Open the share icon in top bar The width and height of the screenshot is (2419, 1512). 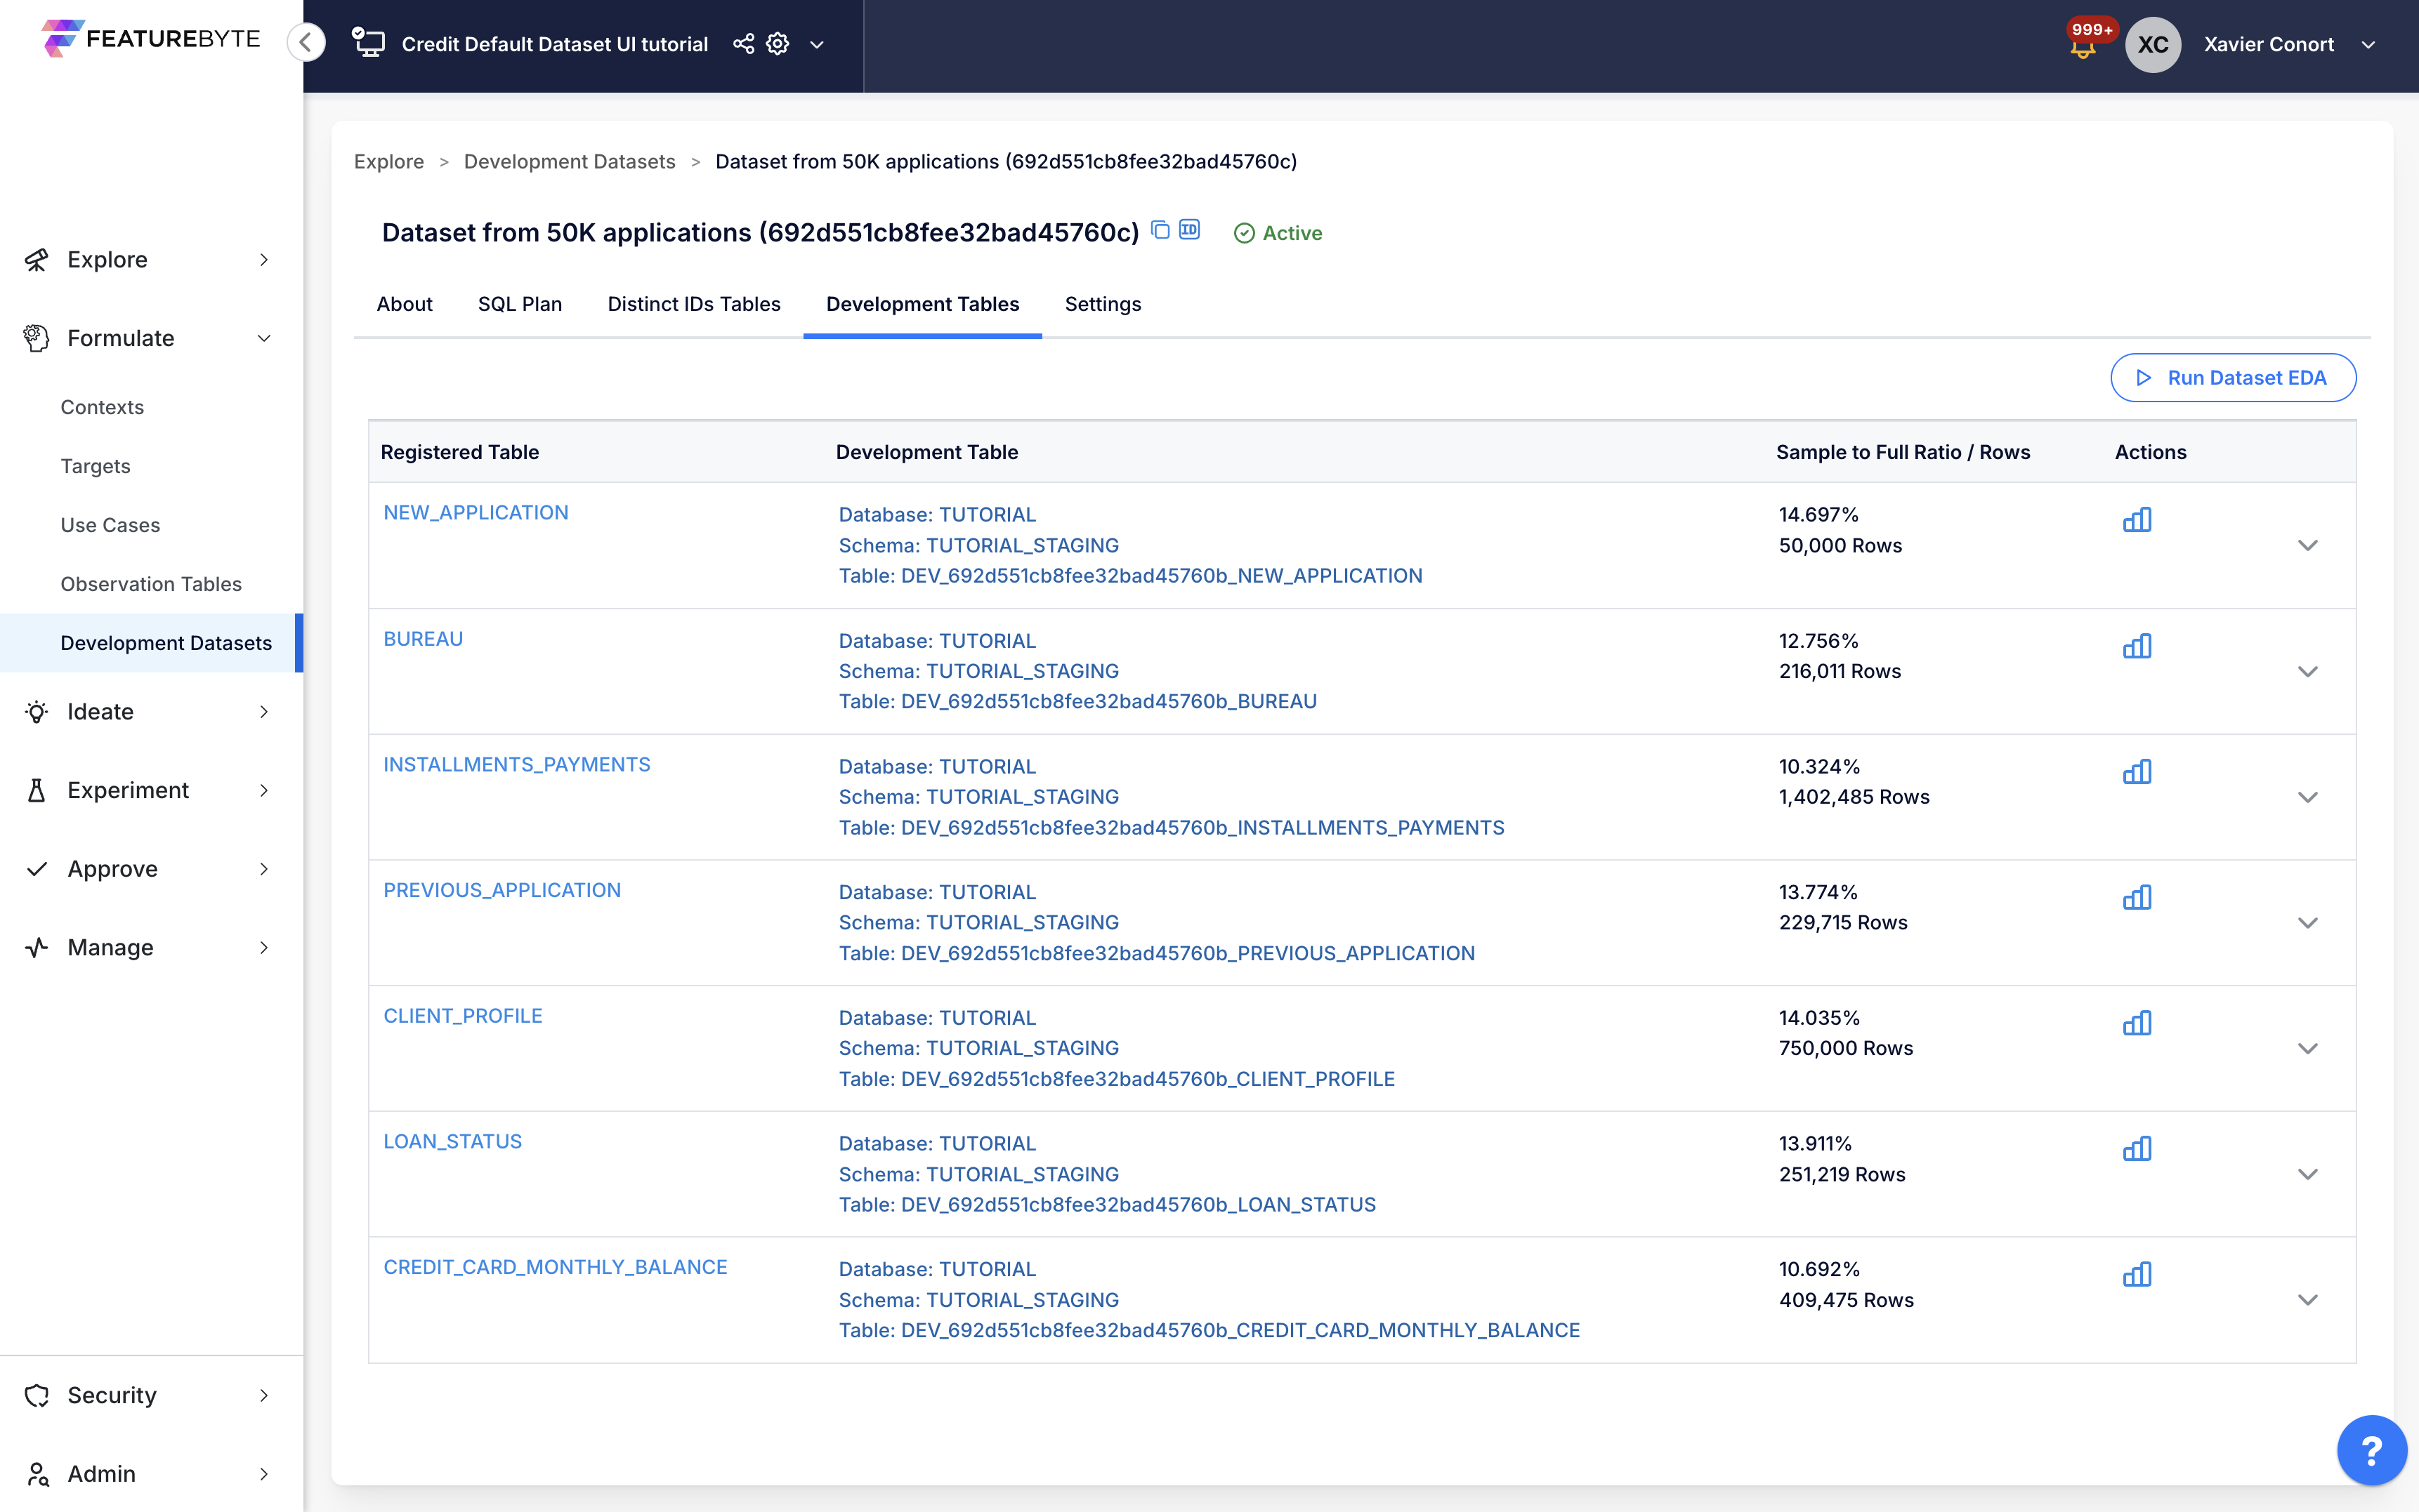click(743, 44)
